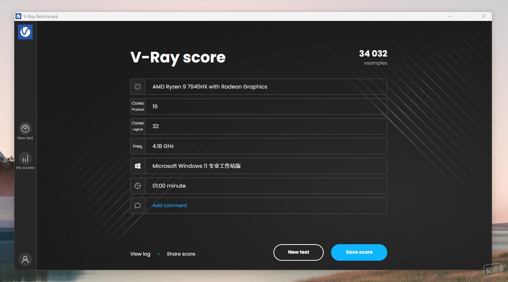
Task: Click Share score link
Action: pyautogui.click(x=181, y=254)
